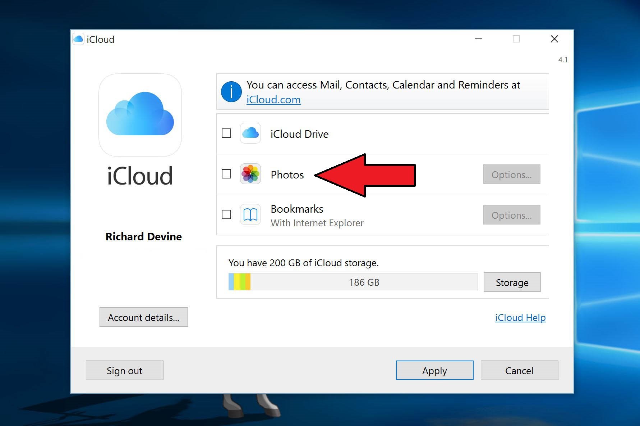
Task: Click the blue info icon
Action: [x=231, y=92]
